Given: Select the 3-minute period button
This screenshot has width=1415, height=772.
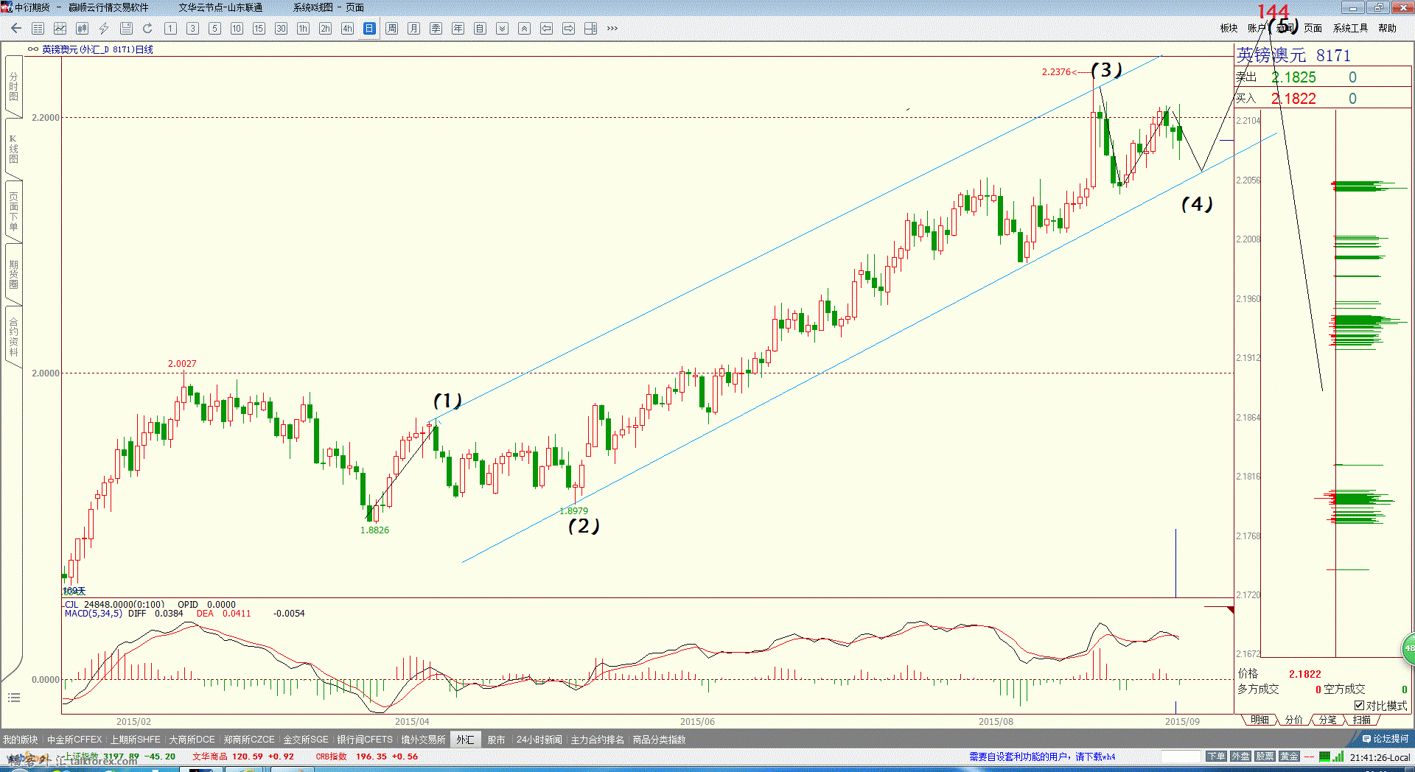Looking at the screenshot, I should 192,28.
